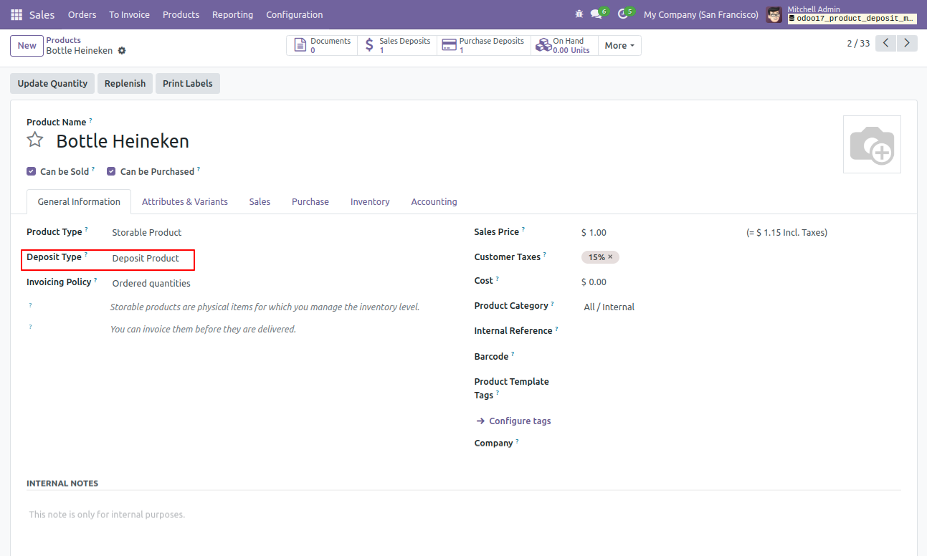Show the Internal Reference help tooltip icon
This screenshot has width=927, height=556.
(556, 329)
